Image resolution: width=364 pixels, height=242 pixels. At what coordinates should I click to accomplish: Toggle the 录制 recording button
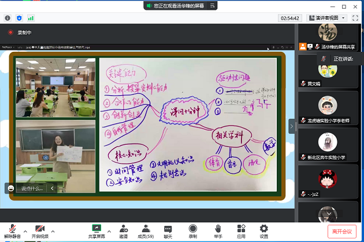(x=192, y=231)
